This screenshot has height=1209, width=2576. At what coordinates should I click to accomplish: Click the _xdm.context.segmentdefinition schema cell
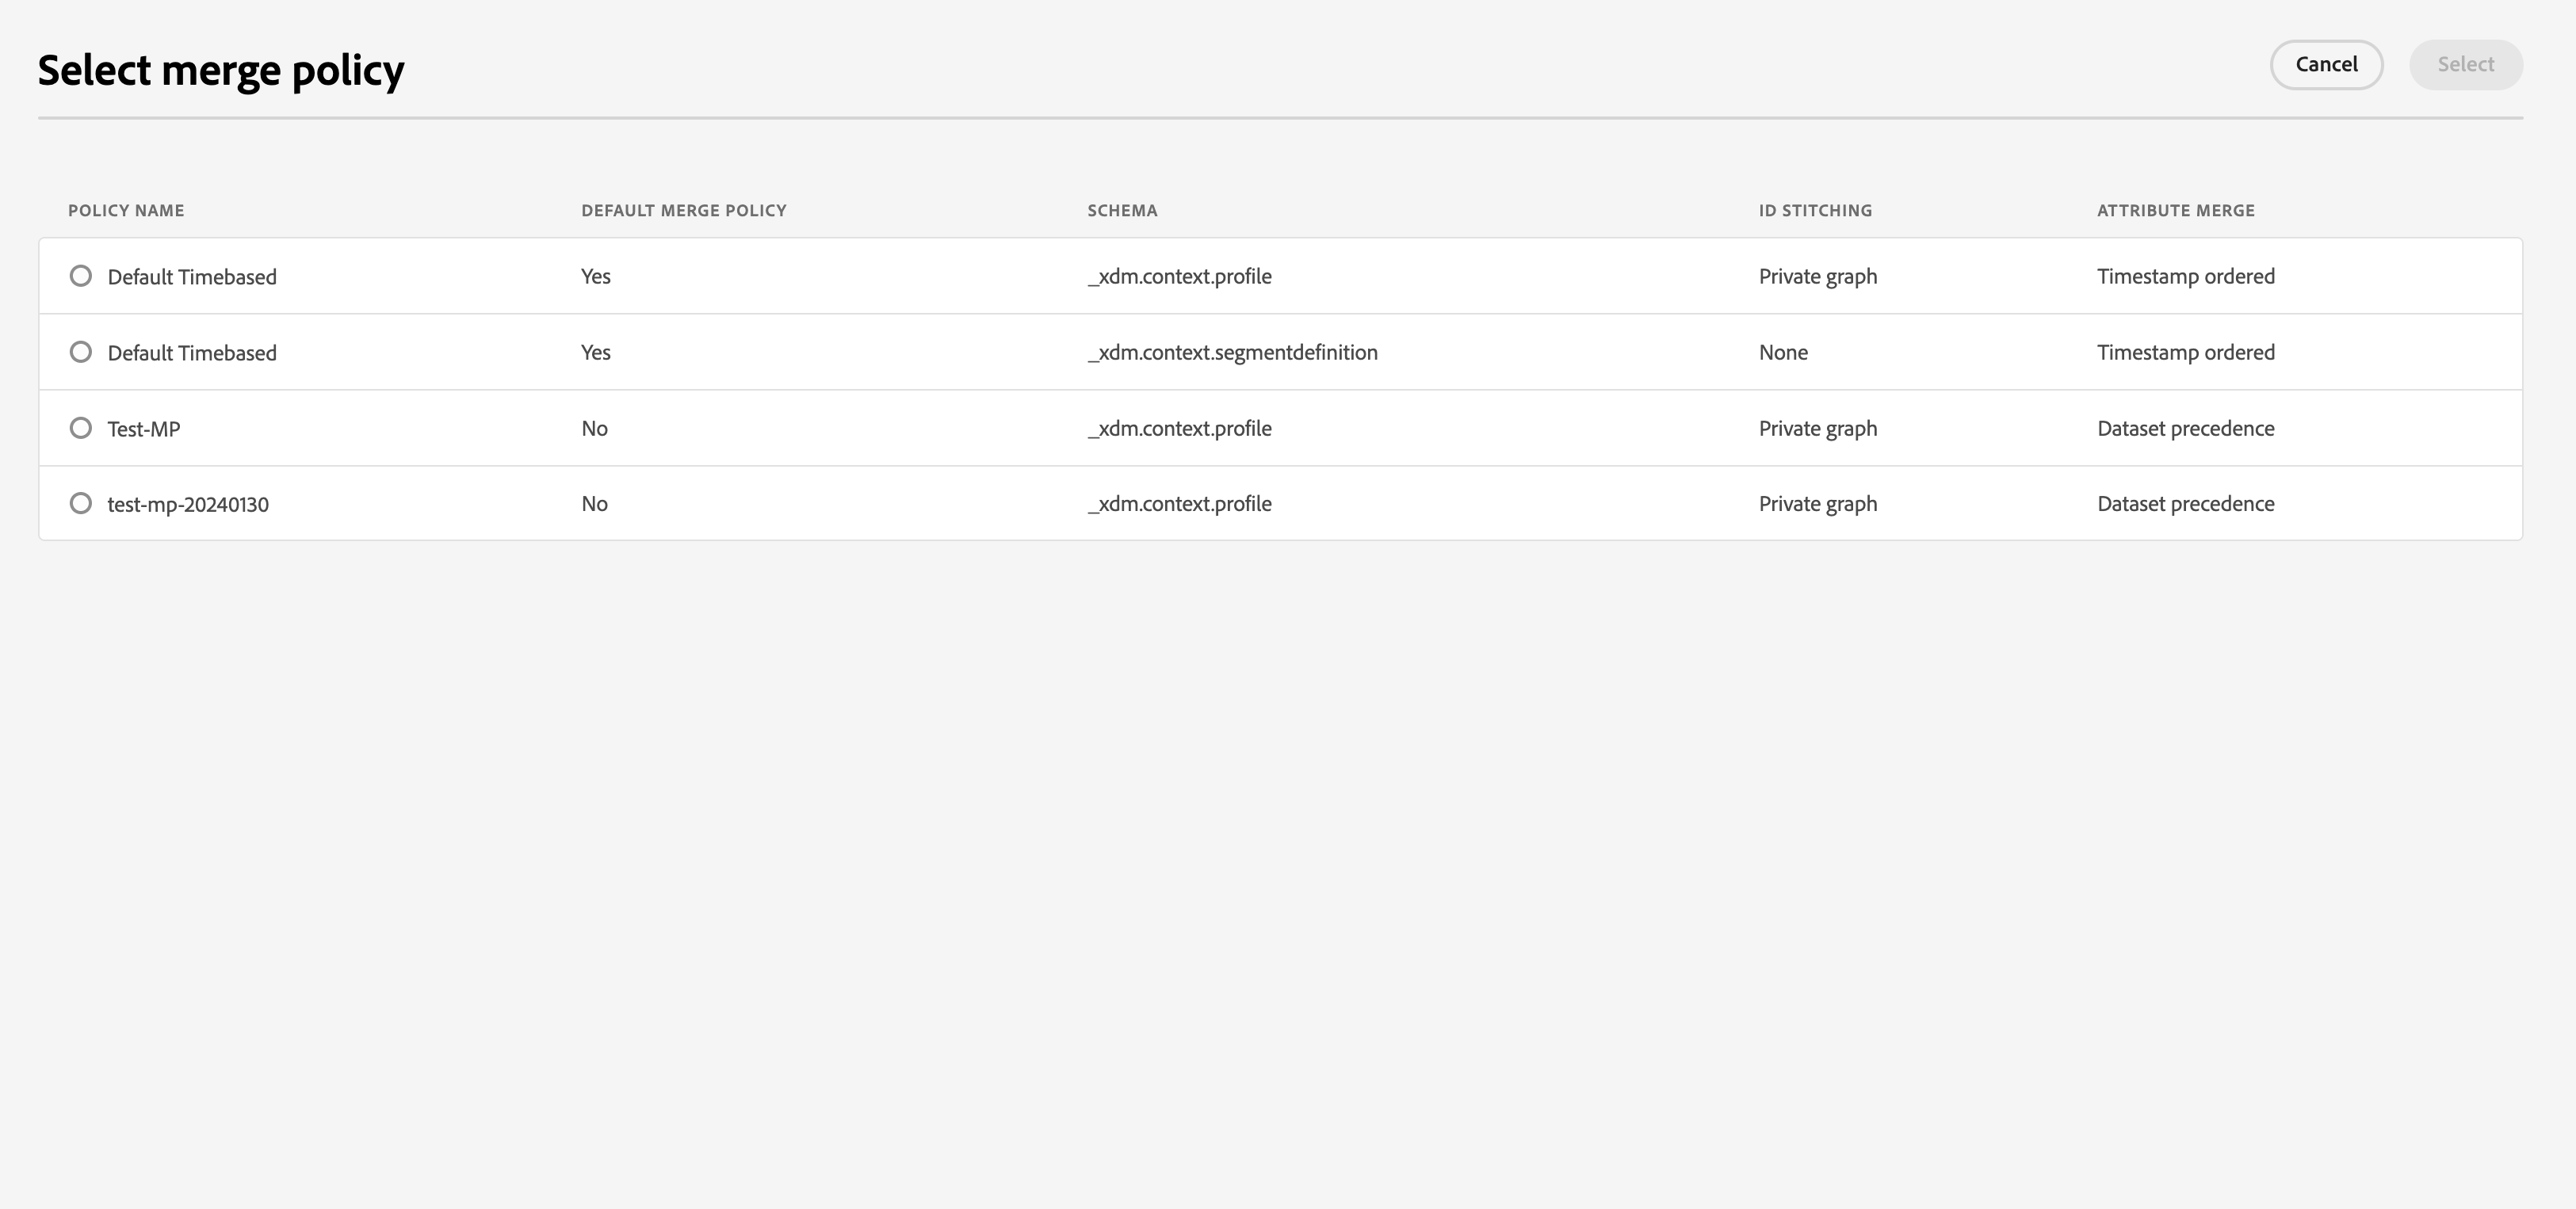pos(1232,353)
